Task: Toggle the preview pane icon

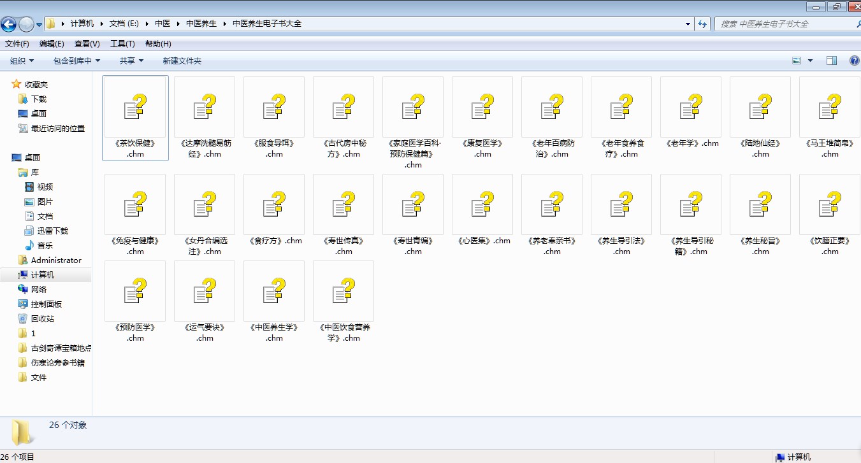Action: [831, 61]
